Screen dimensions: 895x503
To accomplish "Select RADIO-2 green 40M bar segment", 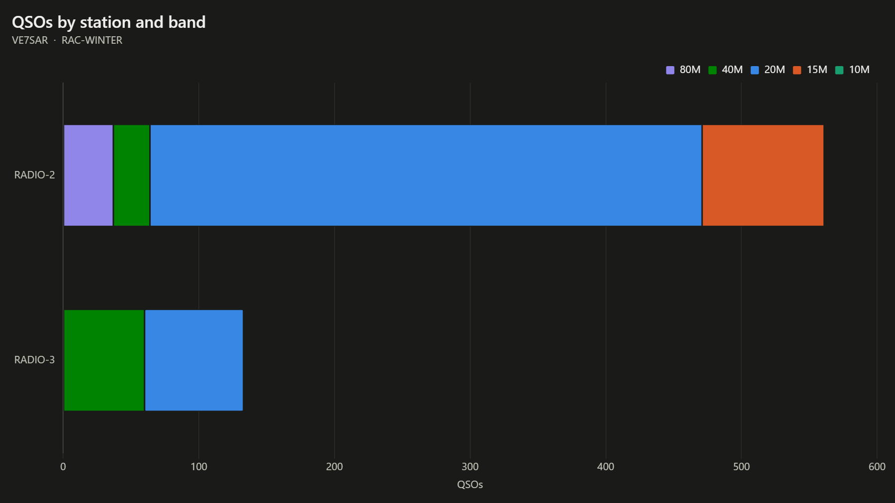I will click(x=132, y=175).
